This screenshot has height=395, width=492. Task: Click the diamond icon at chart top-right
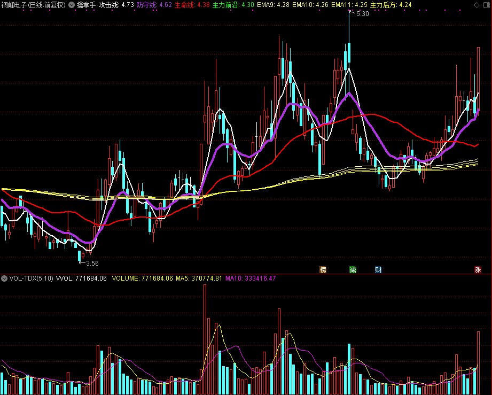(477, 5)
